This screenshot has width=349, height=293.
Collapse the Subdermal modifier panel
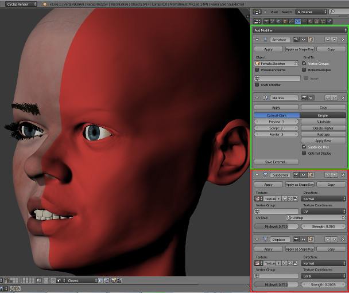pos(257,175)
